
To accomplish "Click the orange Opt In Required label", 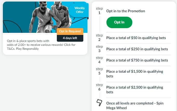I will 70,31.
